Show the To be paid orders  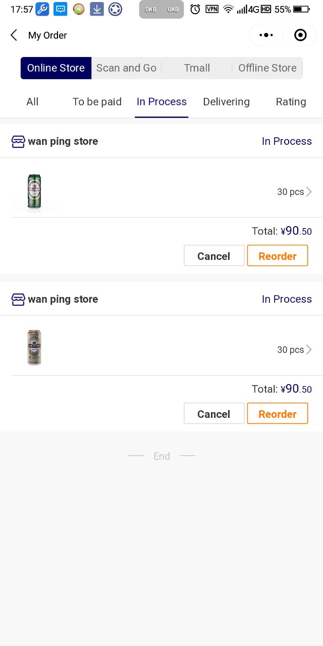pyautogui.click(x=97, y=102)
